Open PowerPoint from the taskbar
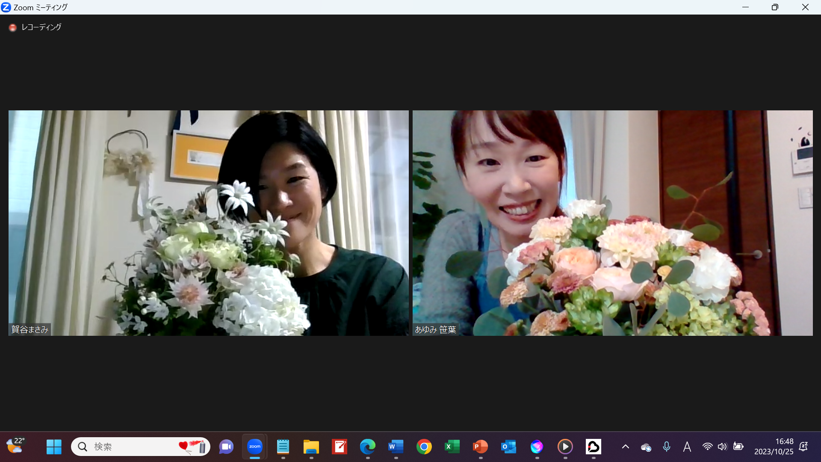This screenshot has height=462, width=821. [x=481, y=447]
